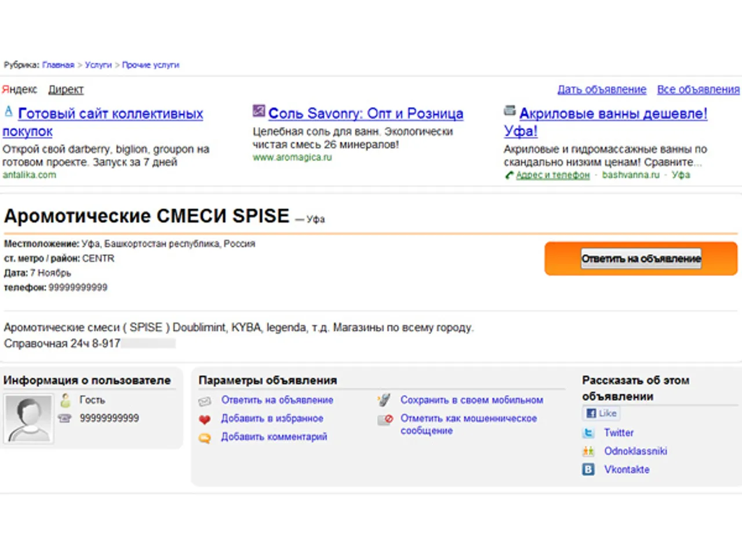Click the fraud report flag icon

[x=385, y=419]
